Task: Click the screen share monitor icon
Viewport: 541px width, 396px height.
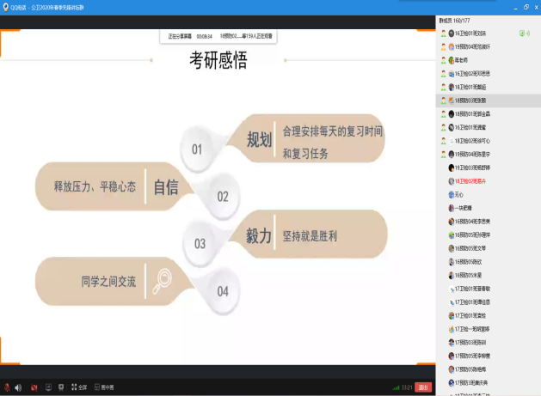Action: click(x=49, y=387)
